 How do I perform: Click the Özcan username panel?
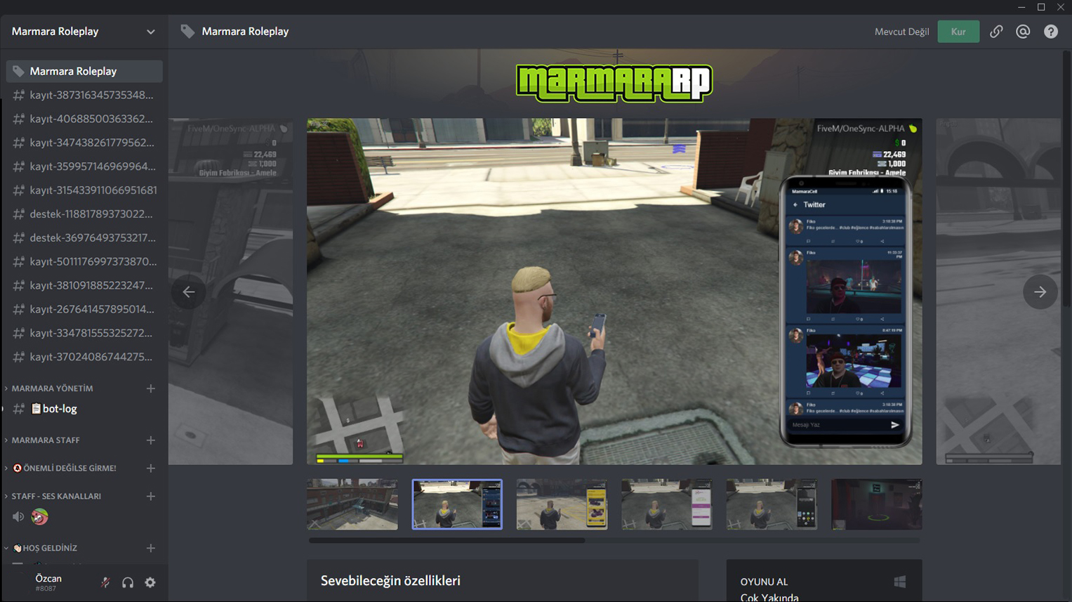(48, 582)
